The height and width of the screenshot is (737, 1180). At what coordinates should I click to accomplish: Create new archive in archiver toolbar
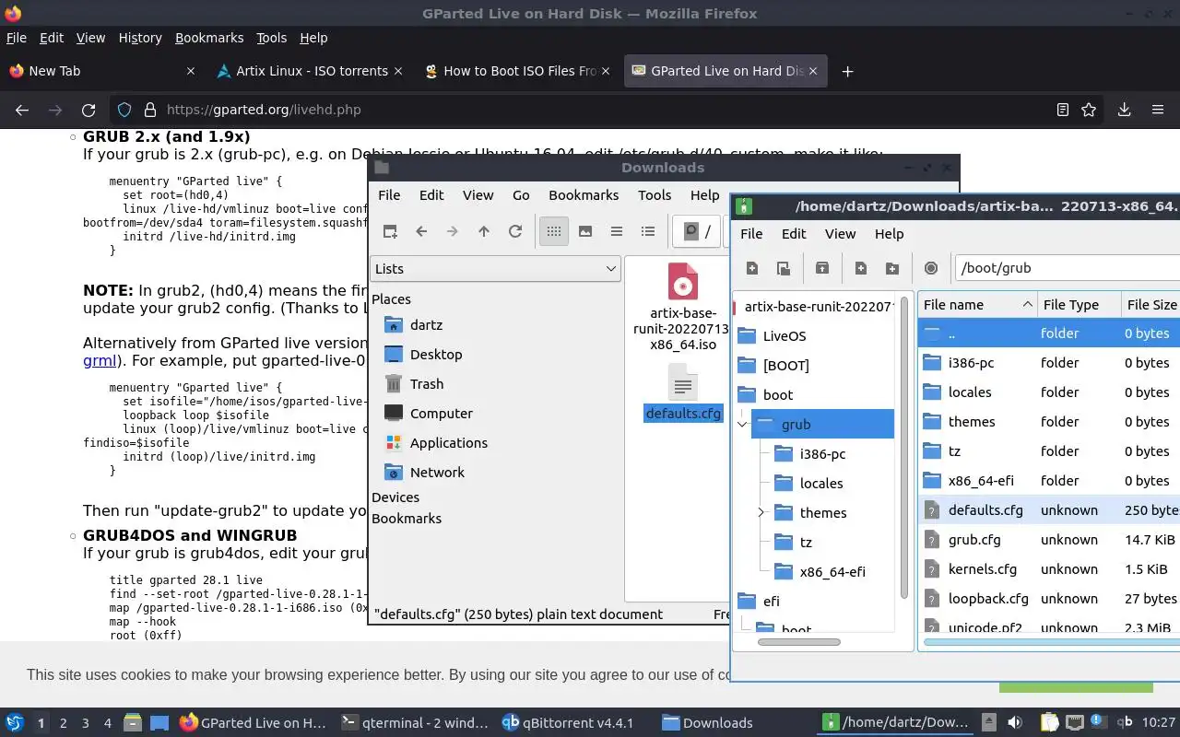pos(752,268)
